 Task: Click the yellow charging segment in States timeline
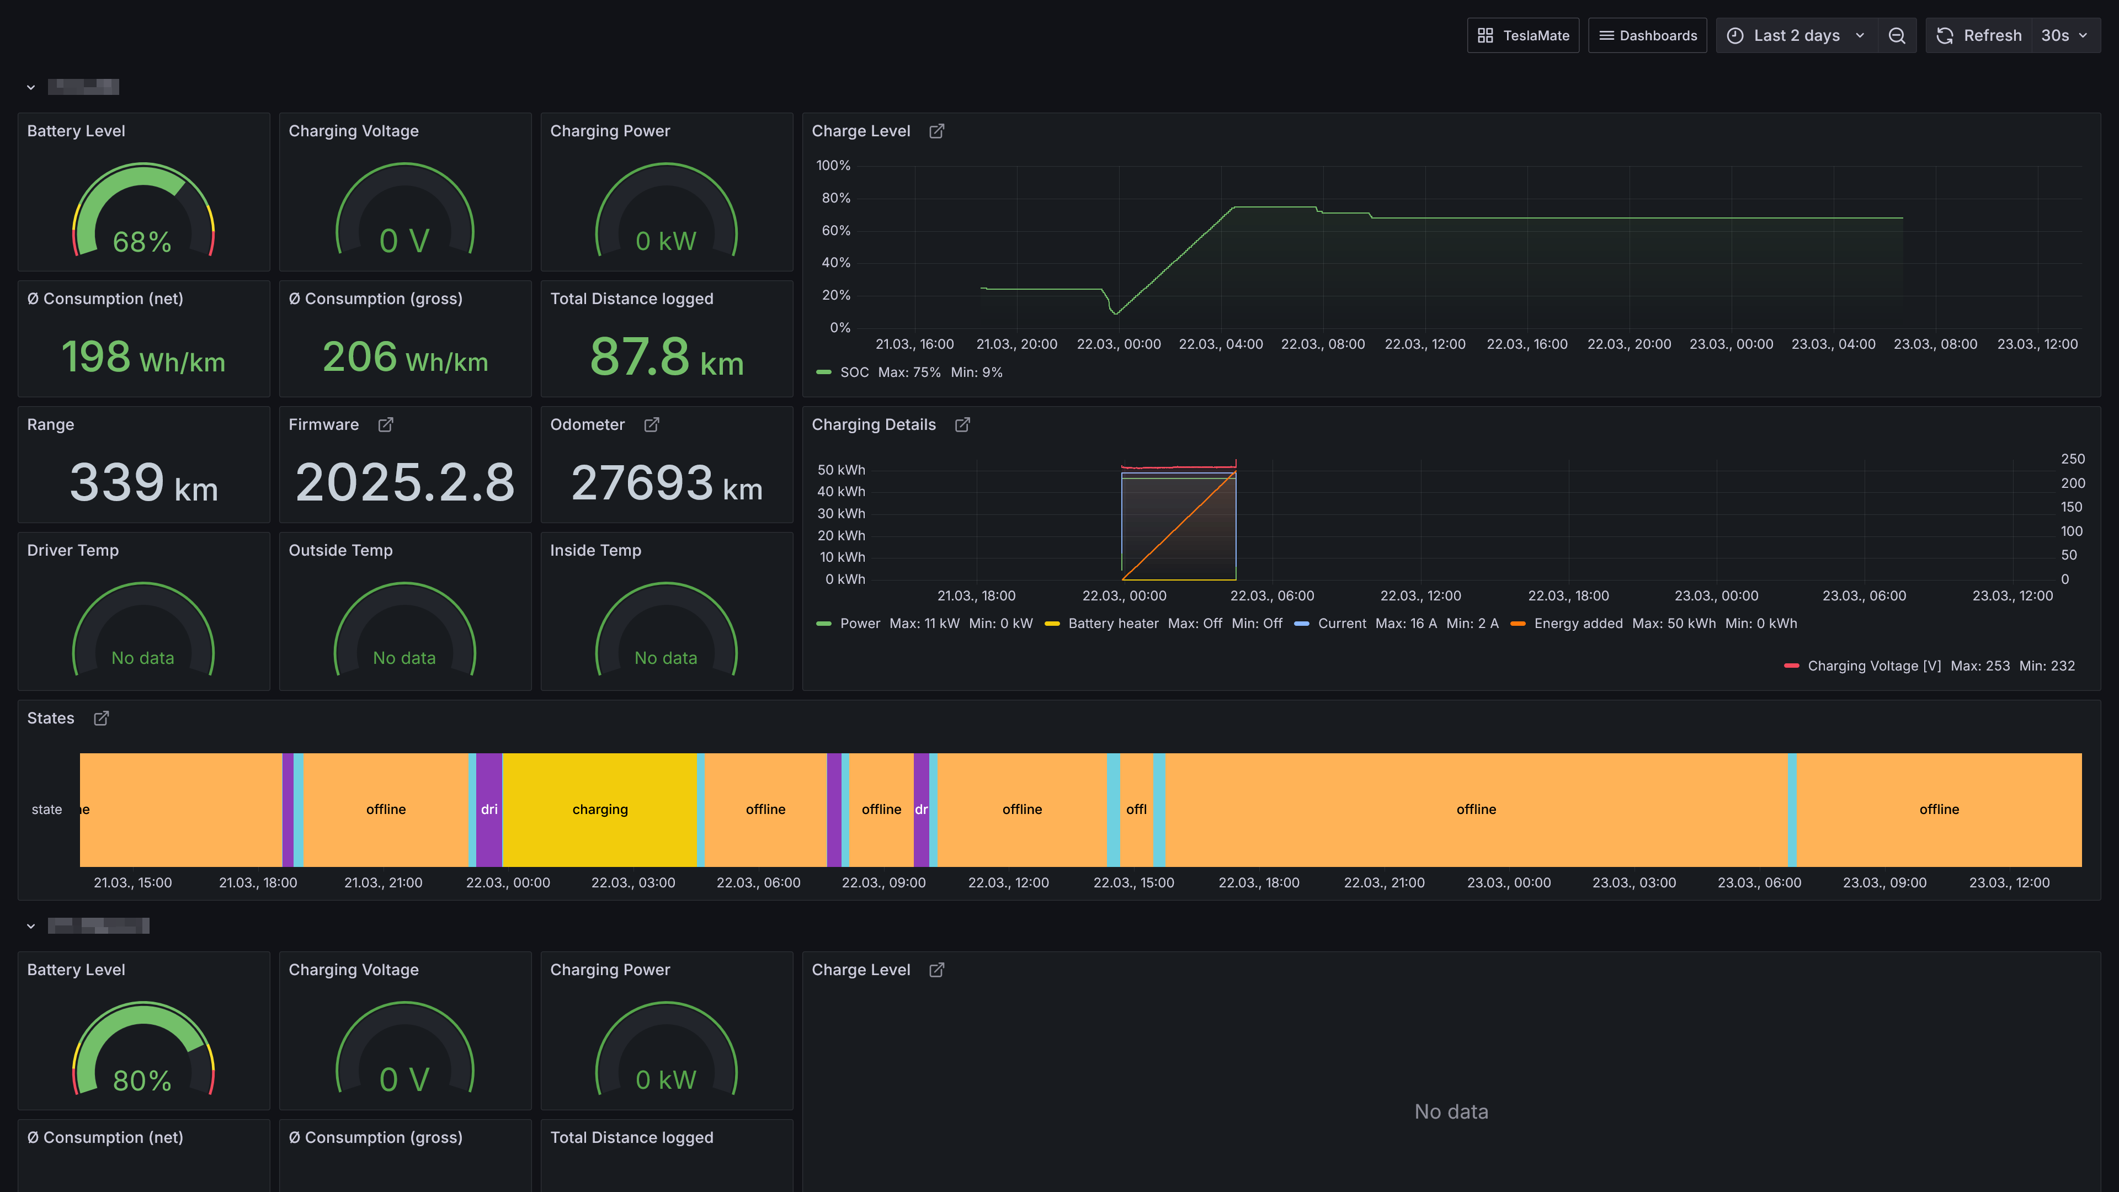(x=600, y=810)
